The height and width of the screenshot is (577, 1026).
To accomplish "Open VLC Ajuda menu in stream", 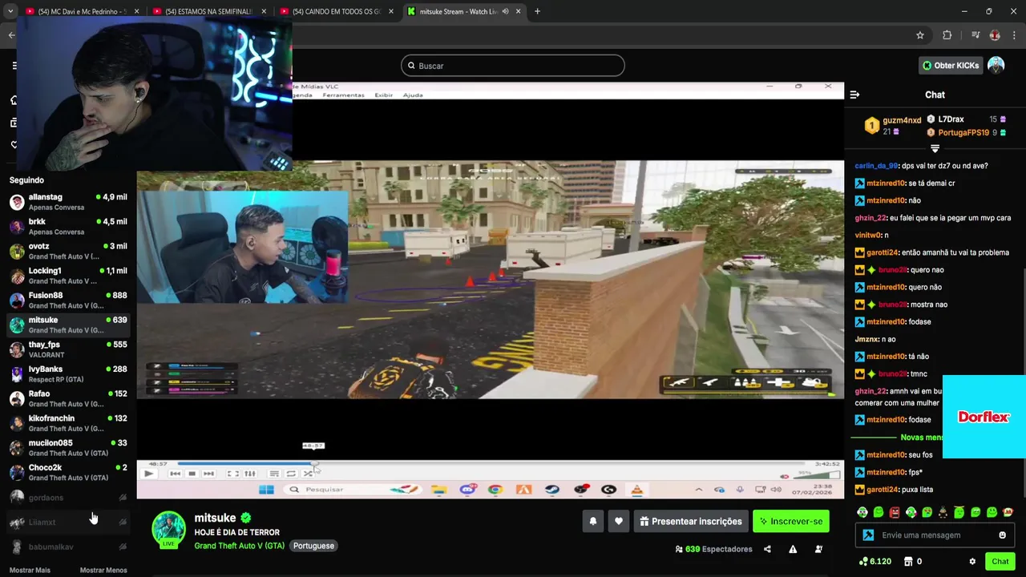I will click(x=413, y=95).
